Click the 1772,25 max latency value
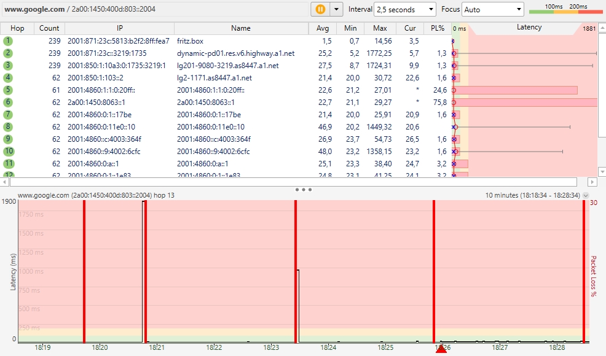The image size is (606, 356). pyautogui.click(x=379, y=53)
